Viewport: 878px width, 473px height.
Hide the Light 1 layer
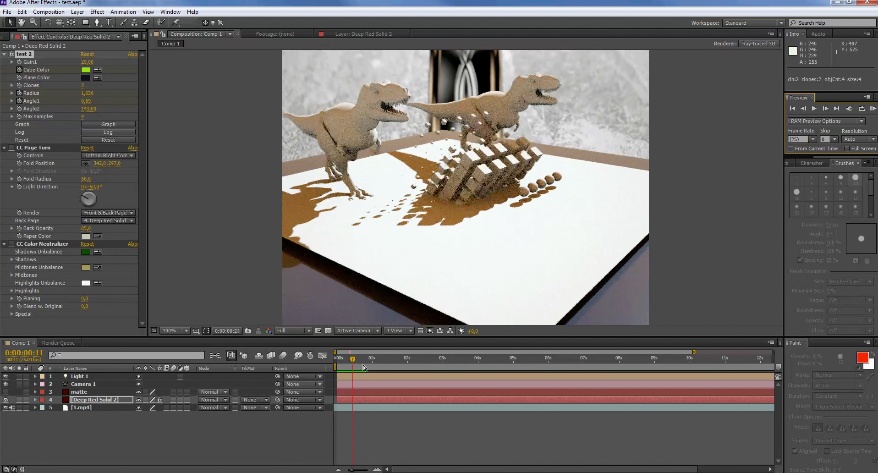[x=5, y=376]
